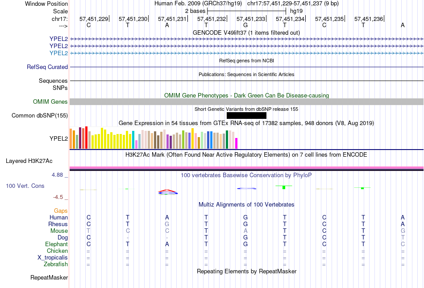
Task: Click the dark green bar in GTEx chart
Action: 227,139
